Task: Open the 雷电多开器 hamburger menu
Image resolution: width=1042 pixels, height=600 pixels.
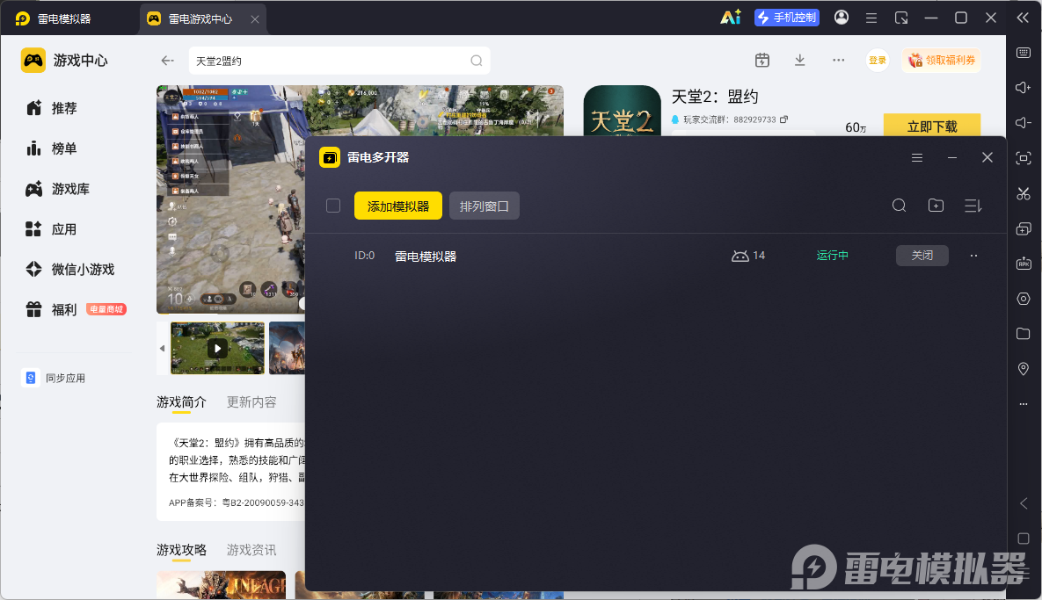Action: 917,157
